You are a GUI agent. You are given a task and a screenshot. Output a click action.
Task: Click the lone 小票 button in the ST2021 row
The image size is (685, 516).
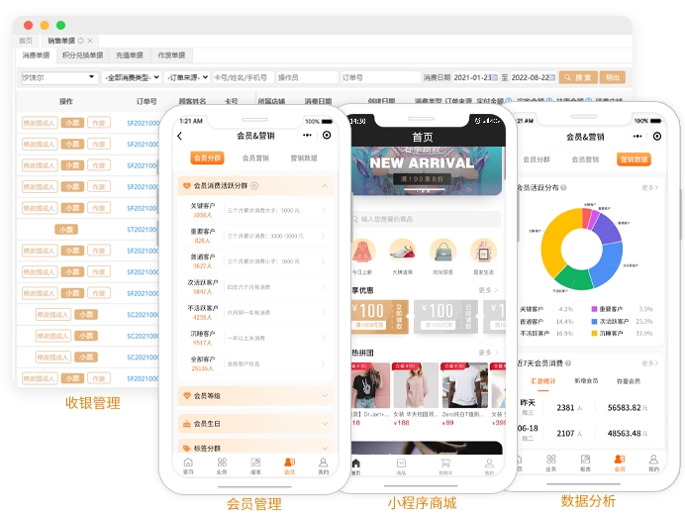(x=66, y=230)
